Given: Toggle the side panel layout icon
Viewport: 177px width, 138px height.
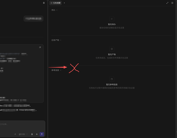Looking at the screenshot, I should (x=172, y=3).
